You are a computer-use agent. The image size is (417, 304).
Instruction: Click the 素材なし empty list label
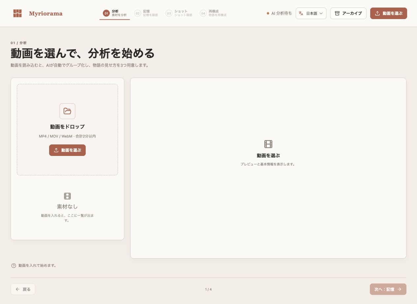pos(67,207)
